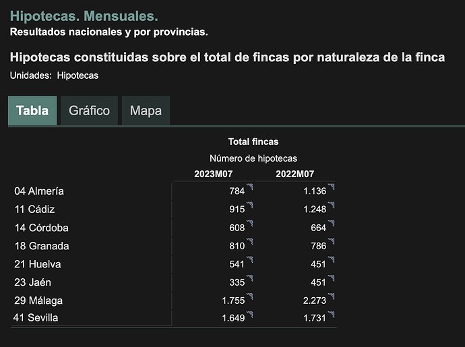Open the corner note icon for Almería 2022M07
The width and height of the screenshot is (465, 347).
point(331,187)
